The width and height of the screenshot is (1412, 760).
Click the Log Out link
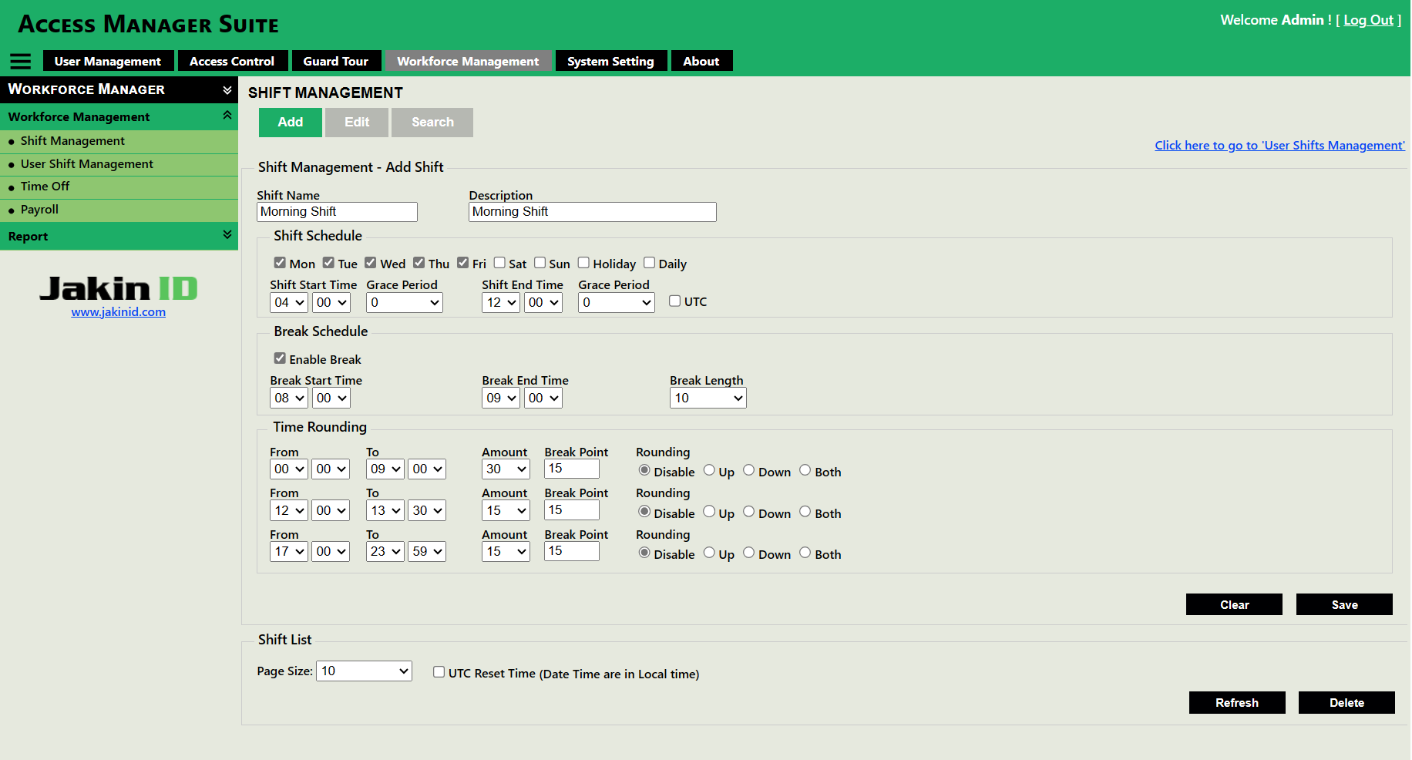[x=1368, y=20]
